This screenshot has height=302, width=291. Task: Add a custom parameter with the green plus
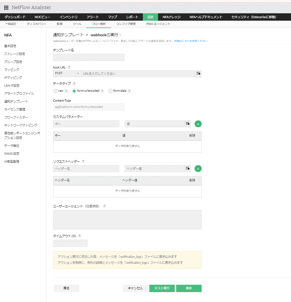click(198, 124)
